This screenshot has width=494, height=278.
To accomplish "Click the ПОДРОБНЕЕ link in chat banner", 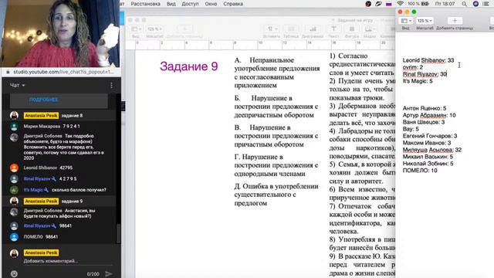I will tap(43, 100).
